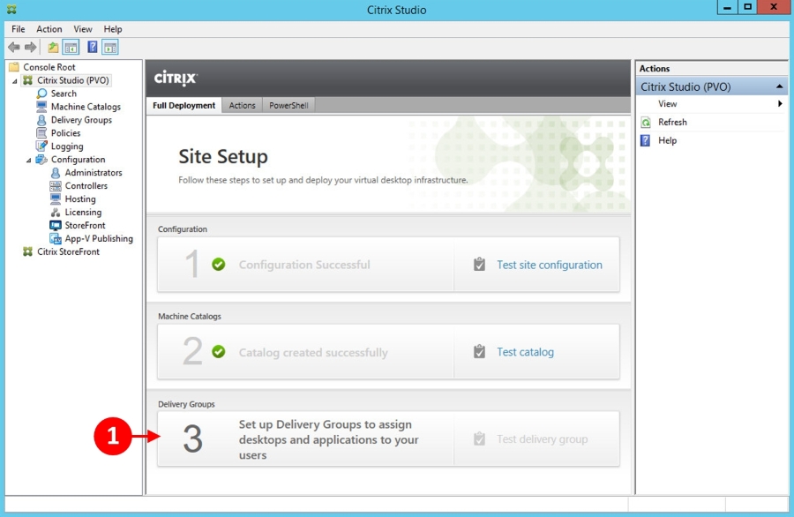
Task: Click the Test site configuration link
Action: 550,265
